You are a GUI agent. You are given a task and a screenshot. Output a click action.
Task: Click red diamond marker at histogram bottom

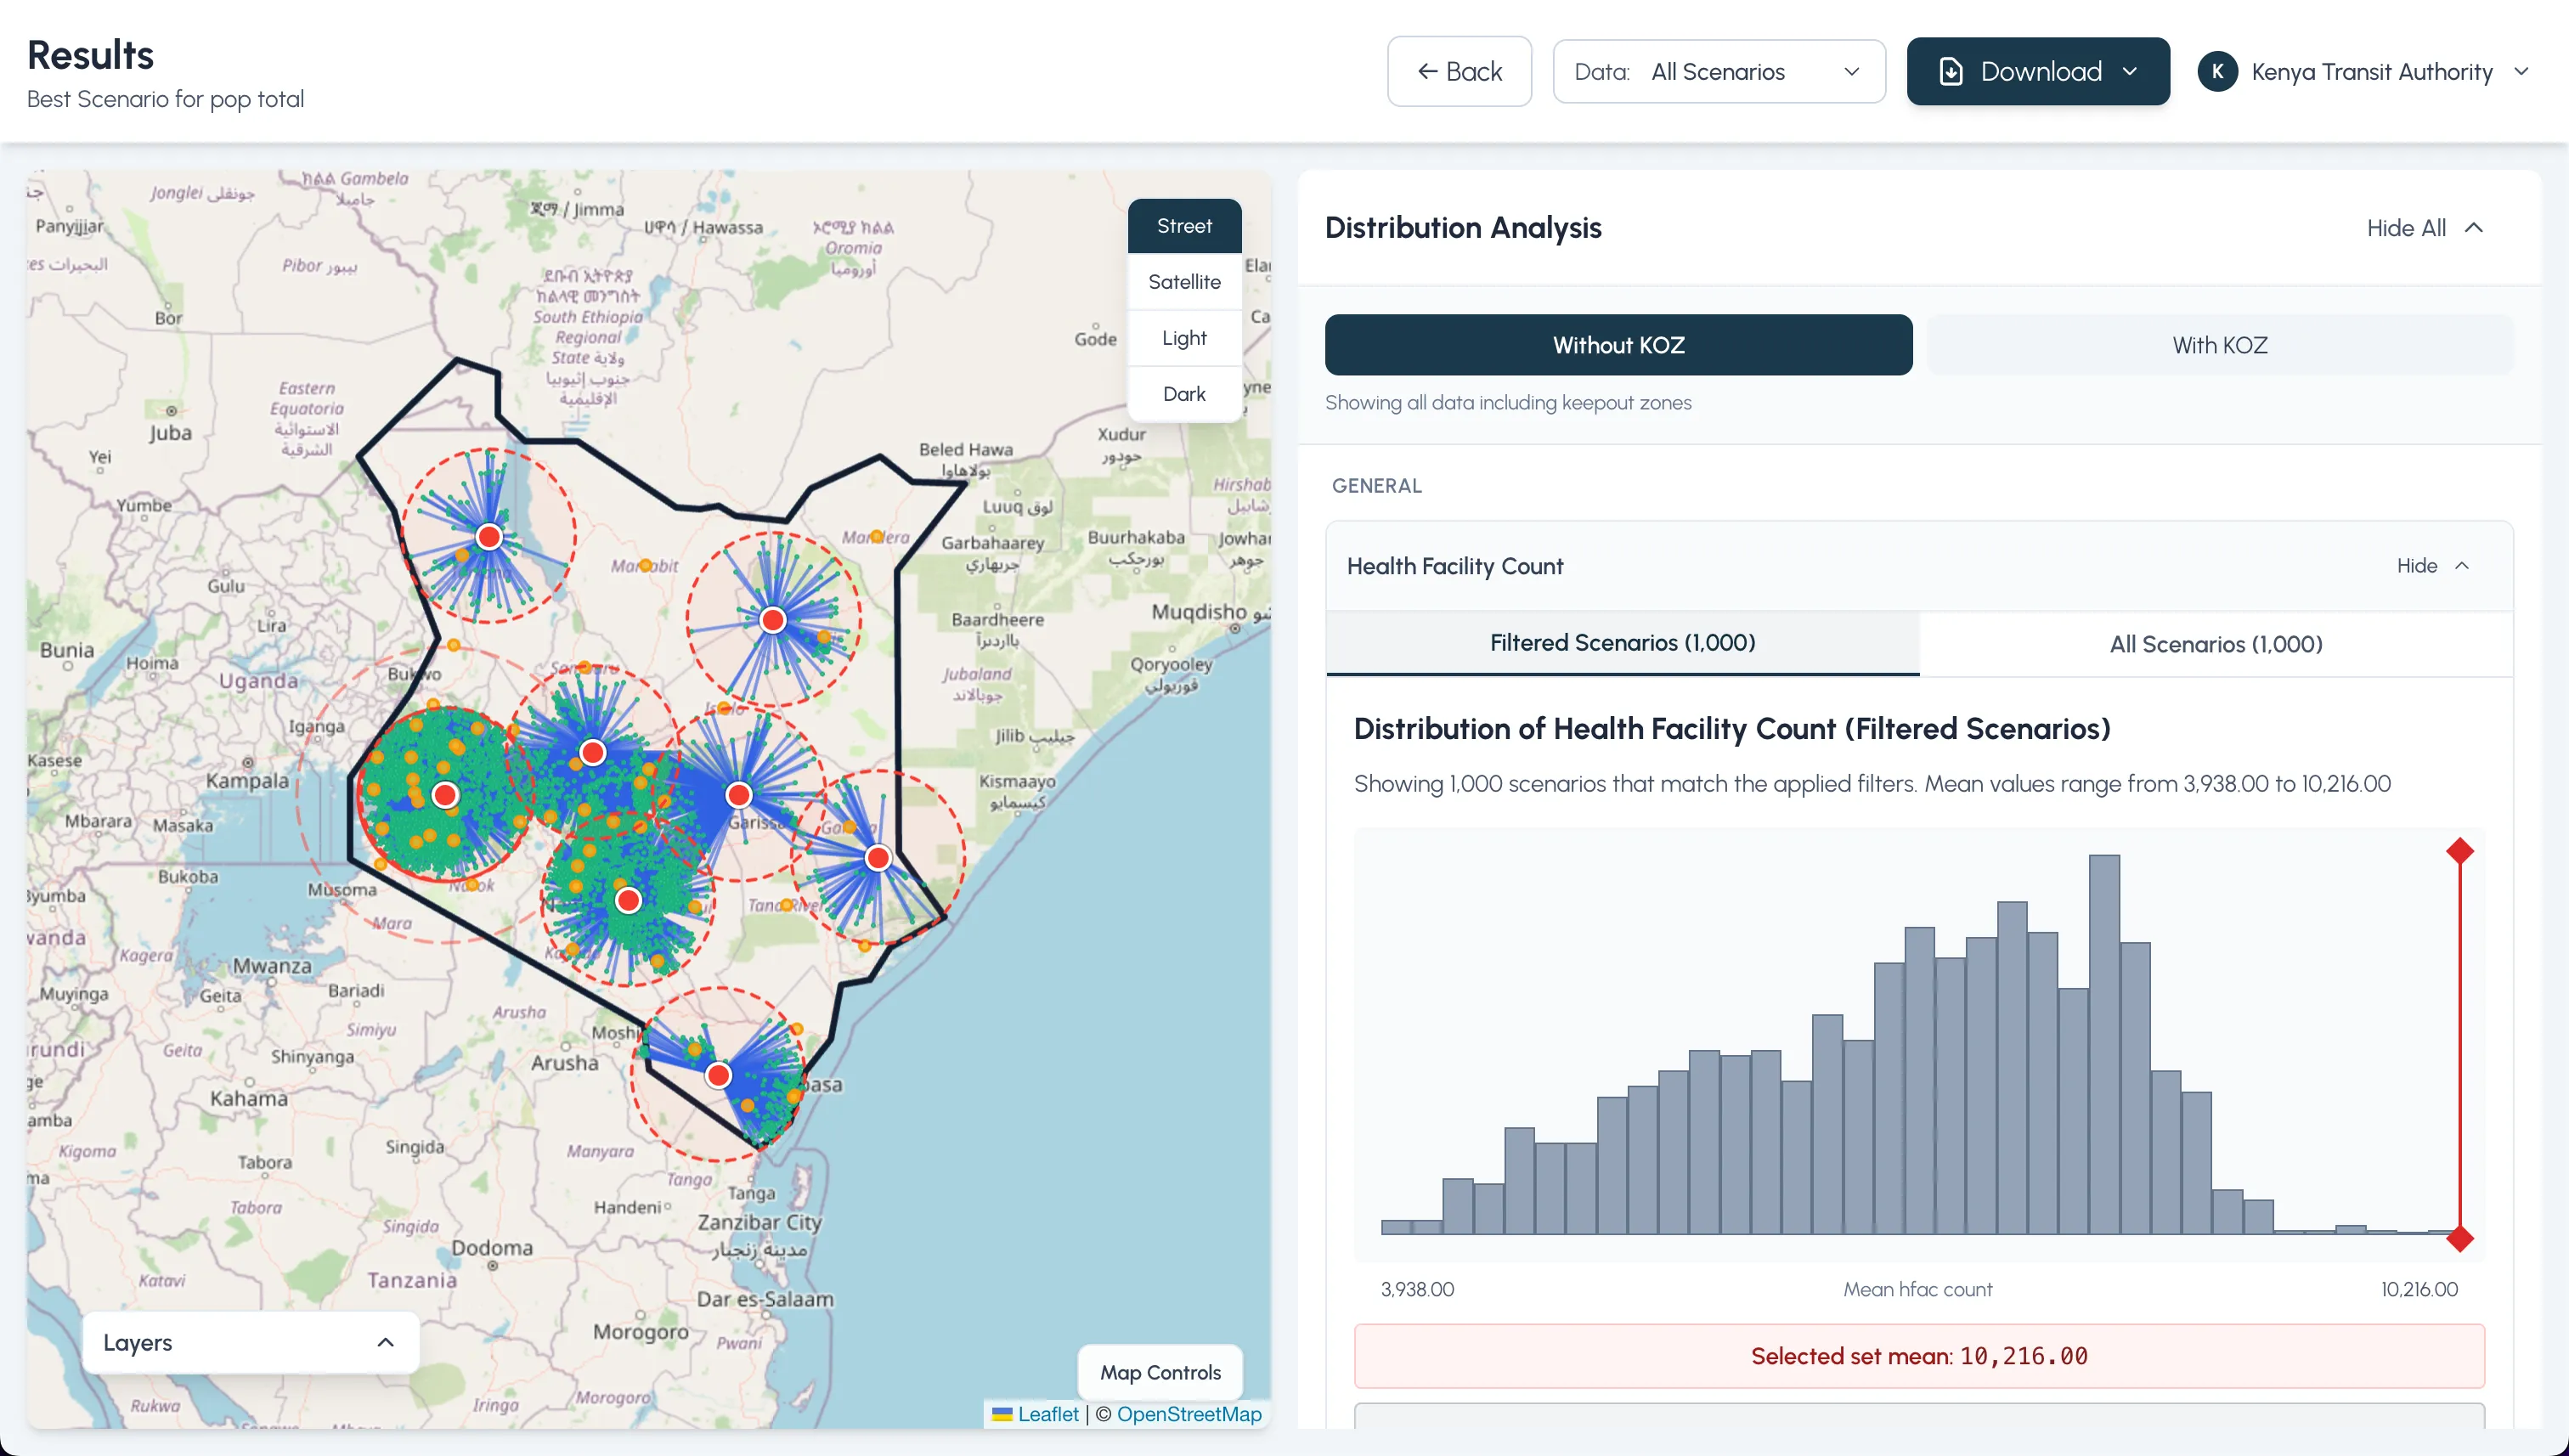tap(2459, 1239)
